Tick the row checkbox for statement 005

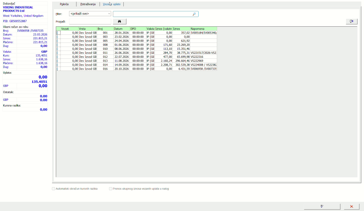59,41
